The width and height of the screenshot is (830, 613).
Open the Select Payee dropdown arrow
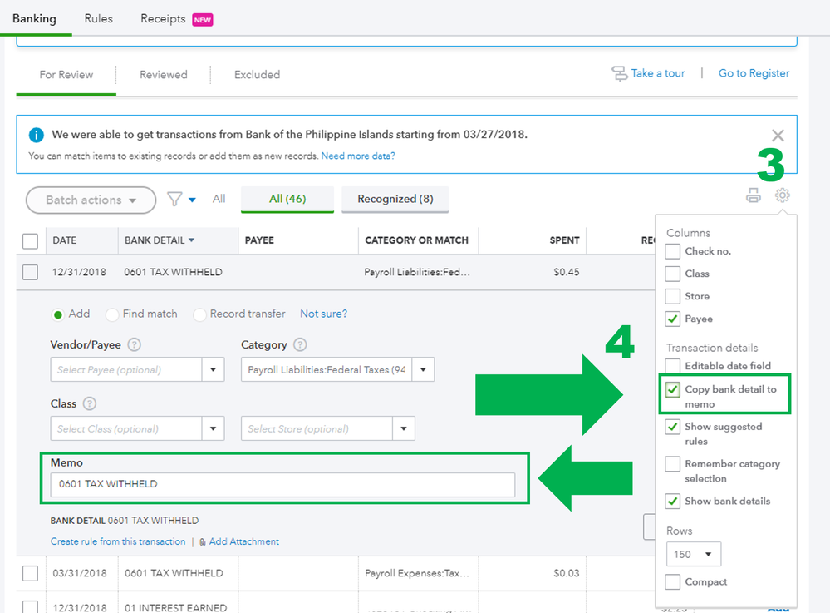pos(213,370)
